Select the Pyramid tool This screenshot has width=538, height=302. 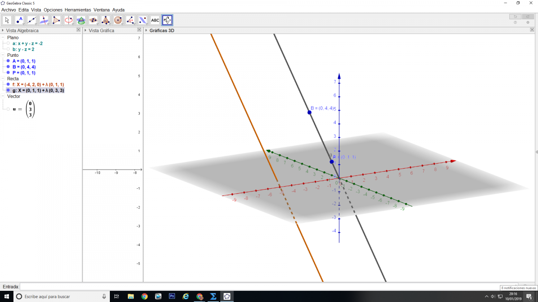[105, 20]
